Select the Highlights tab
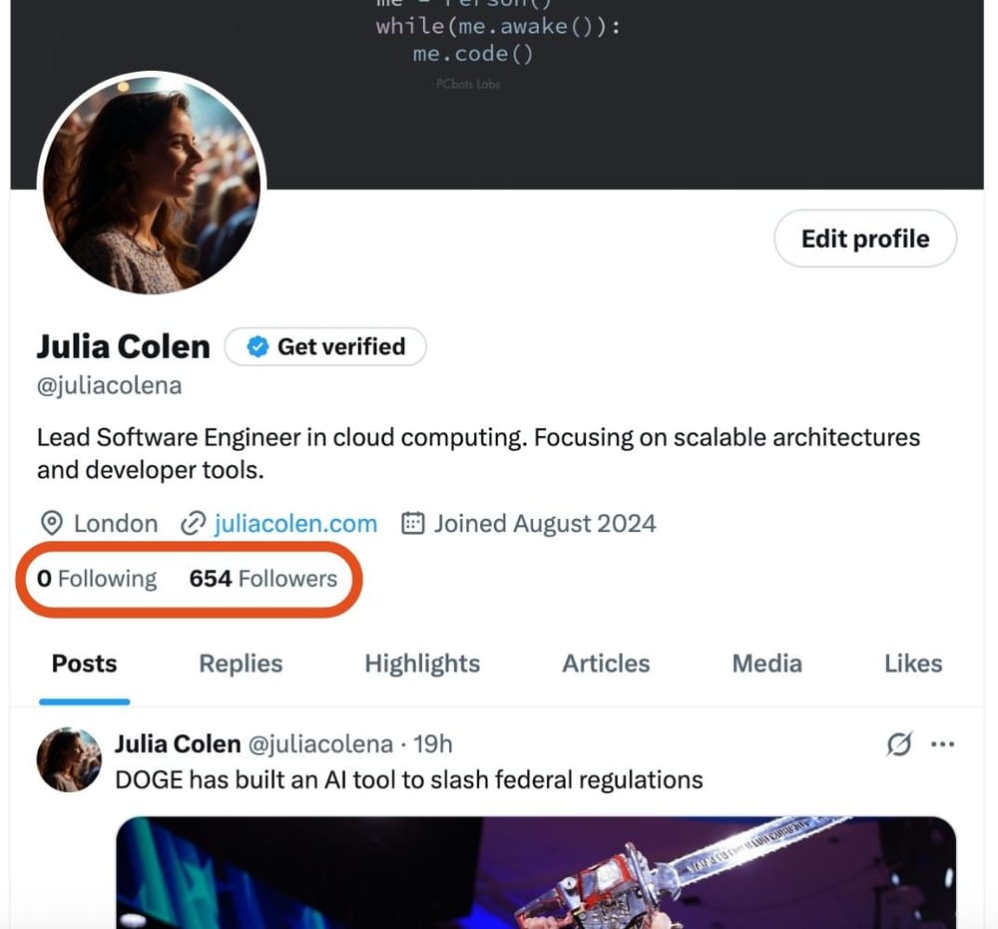The image size is (998, 929). tap(421, 664)
